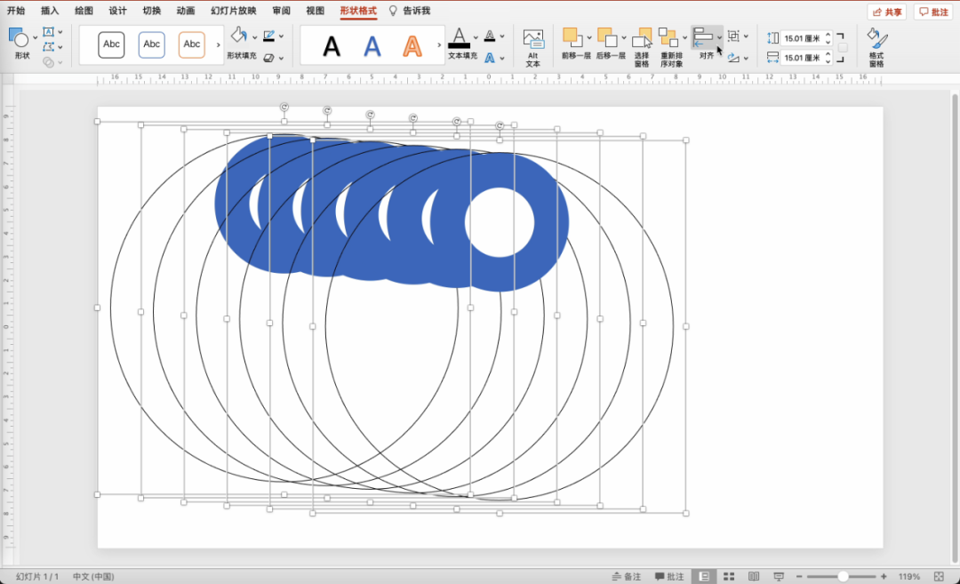960x584 pixels.
Task: Open the shape outline dropdown arrow
Action: tap(281, 36)
